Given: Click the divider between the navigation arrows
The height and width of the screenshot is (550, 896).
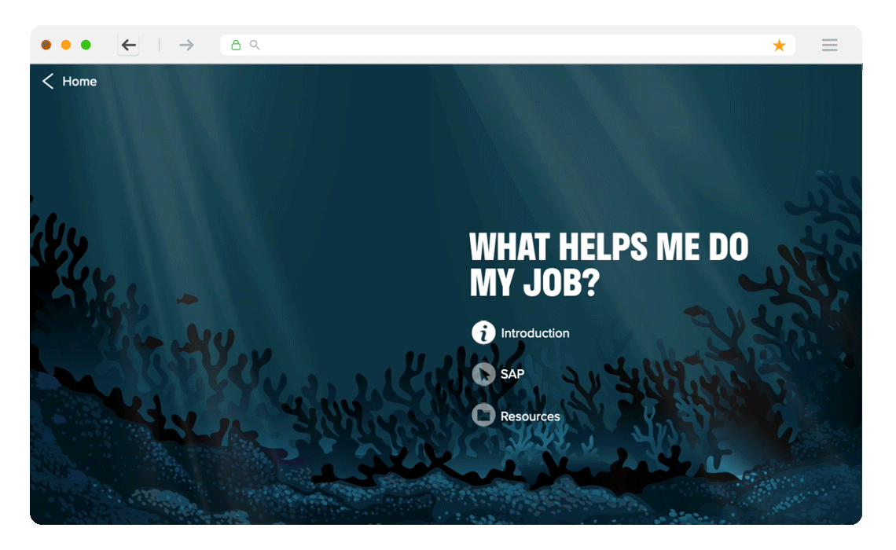Looking at the screenshot, I should 159,45.
